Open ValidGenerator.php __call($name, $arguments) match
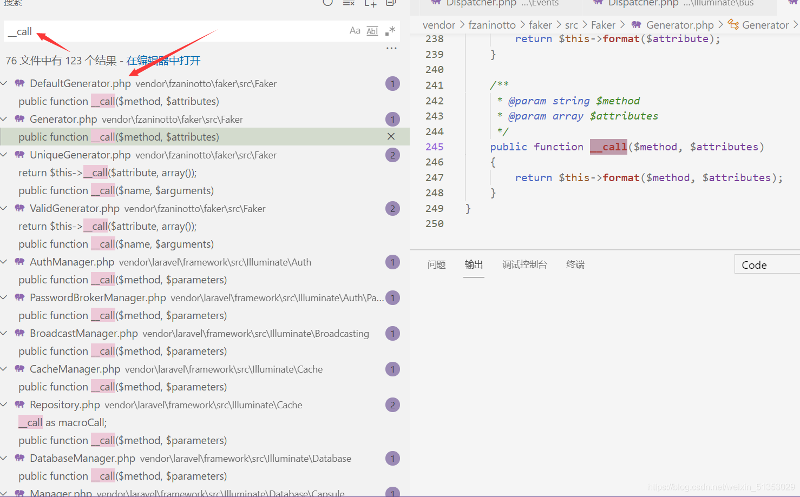Viewport: 800px width, 497px height. point(116,244)
